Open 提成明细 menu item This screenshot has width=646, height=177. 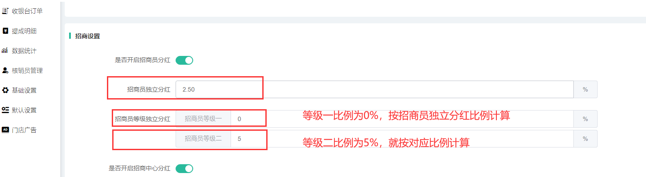point(24,31)
